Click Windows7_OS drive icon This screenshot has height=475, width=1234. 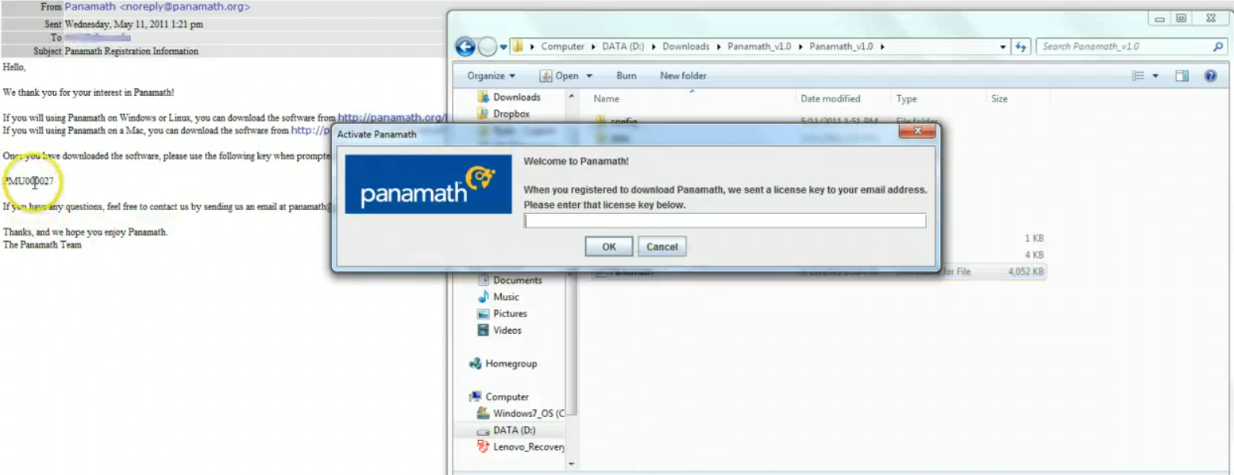point(483,414)
